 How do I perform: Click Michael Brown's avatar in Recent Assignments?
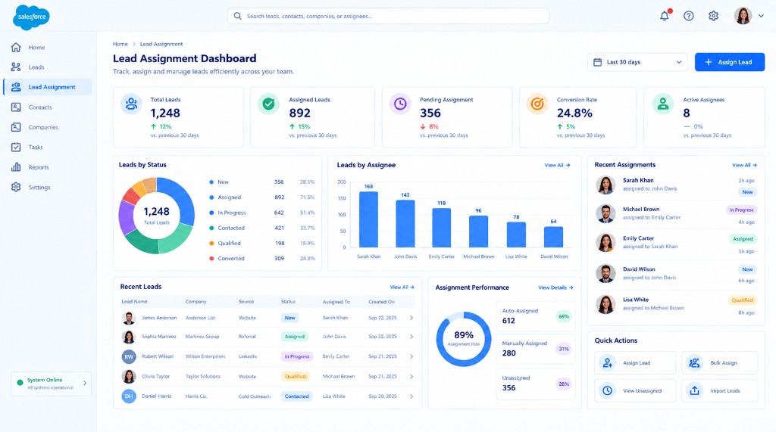click(605, 213)
